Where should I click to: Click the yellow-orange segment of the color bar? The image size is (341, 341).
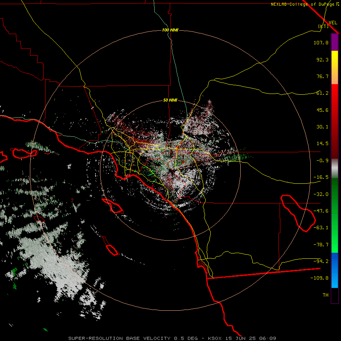coord(335,67)
